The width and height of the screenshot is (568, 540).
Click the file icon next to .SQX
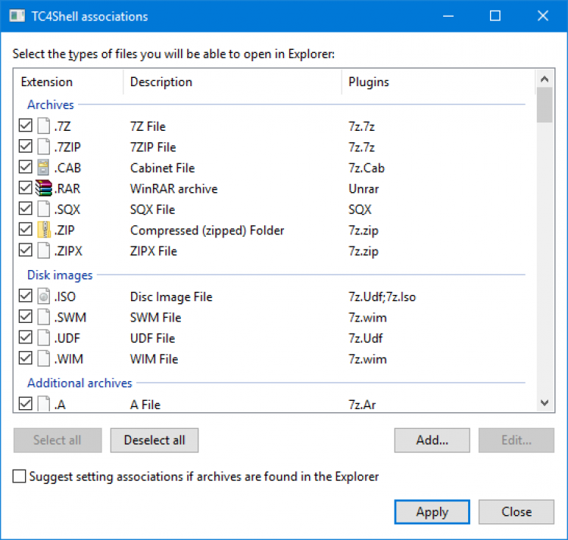(44, 209)
